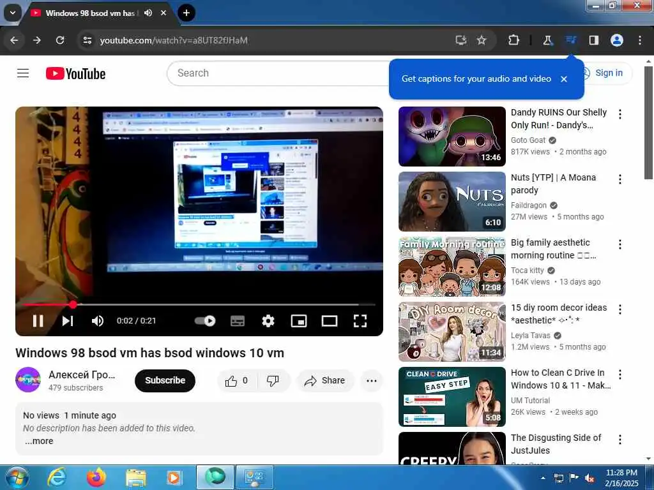Viewport: 654px width, 490px height.
Task: Close the Windows 98 bsod tab
Action: (x=163, y=13)
